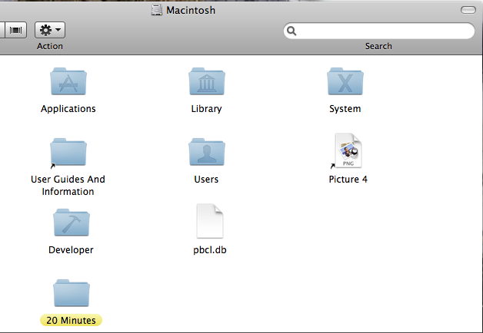
Task: Select User Guides And Information alias folder
Action: [x=68, y=153]
